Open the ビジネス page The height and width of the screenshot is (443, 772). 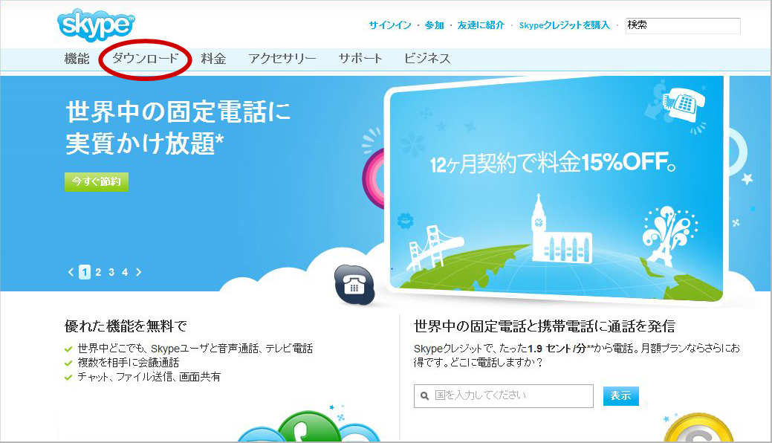click(x=427, y=59)
